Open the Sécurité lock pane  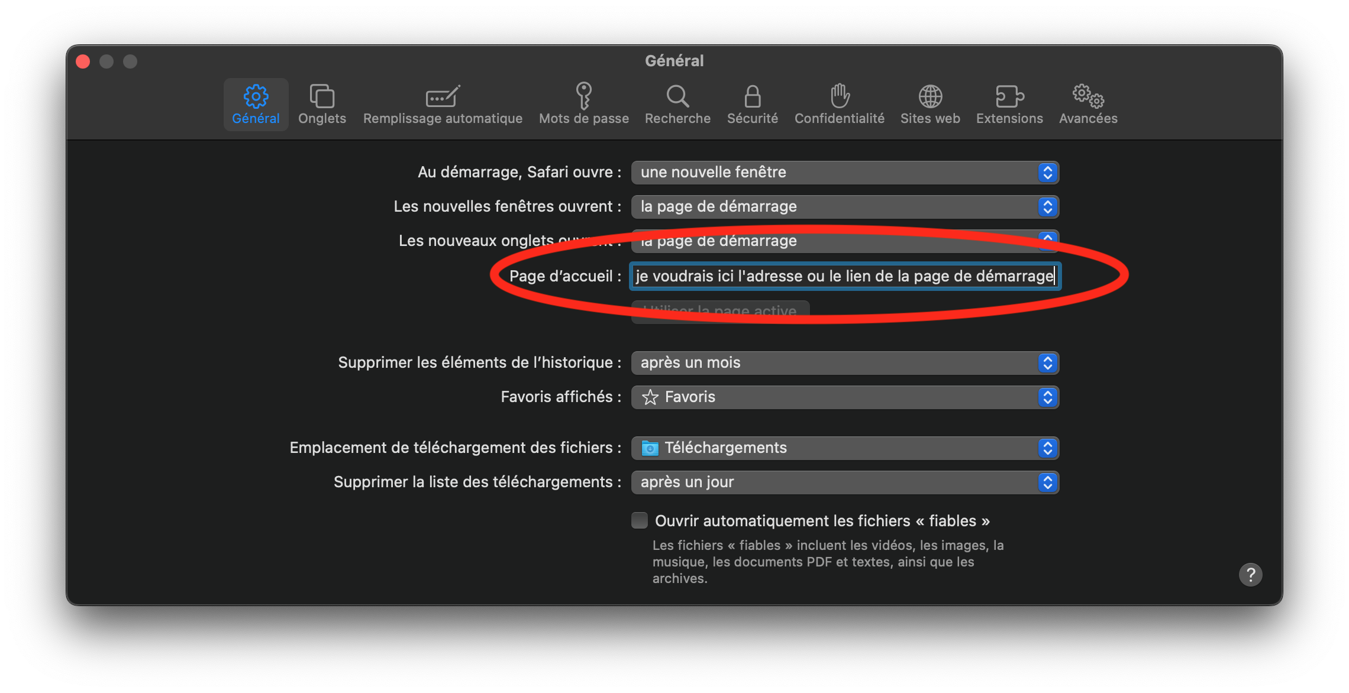(x=752, y=104)
